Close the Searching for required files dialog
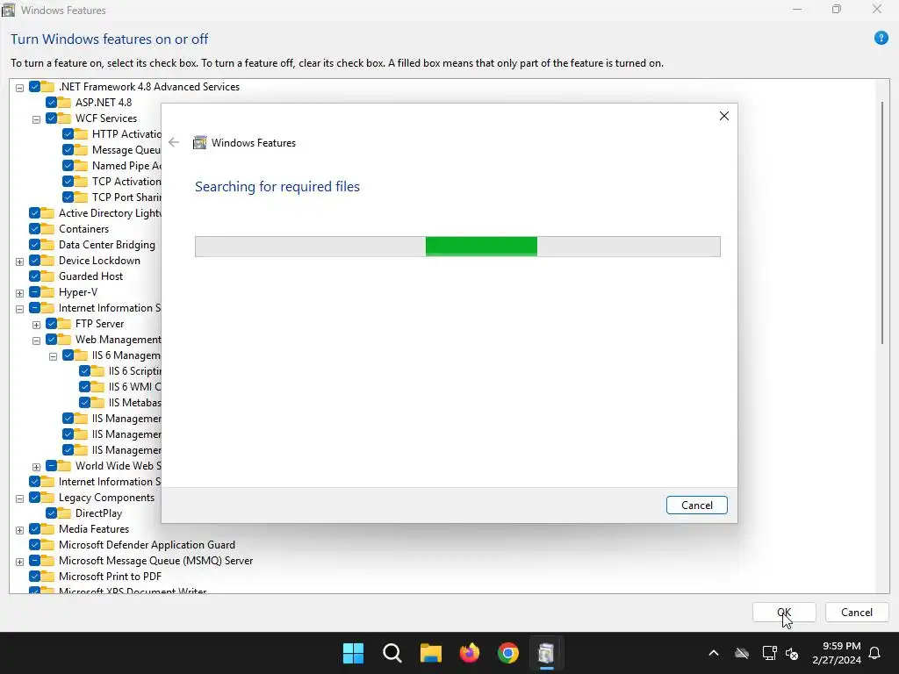The width and height of the screenshot is (899, 674). 723,116
